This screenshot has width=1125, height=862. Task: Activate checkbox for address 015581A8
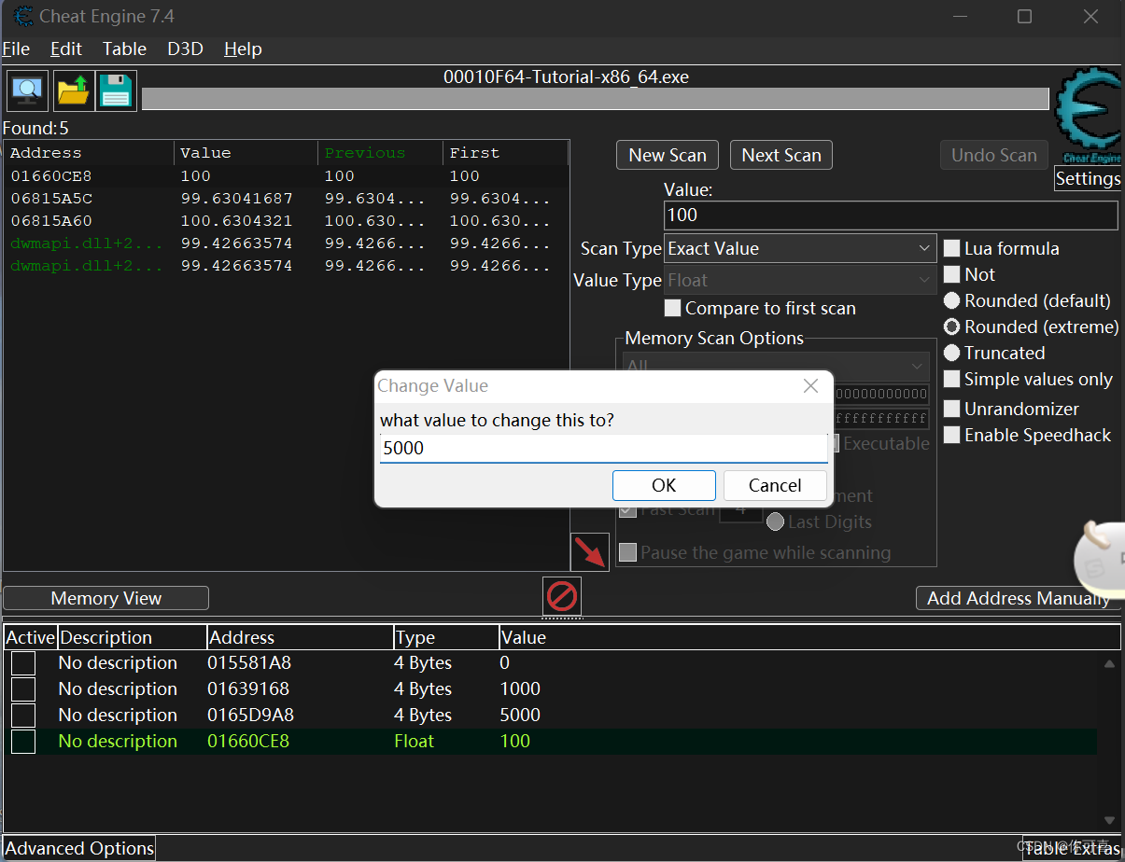click(23, 663)
